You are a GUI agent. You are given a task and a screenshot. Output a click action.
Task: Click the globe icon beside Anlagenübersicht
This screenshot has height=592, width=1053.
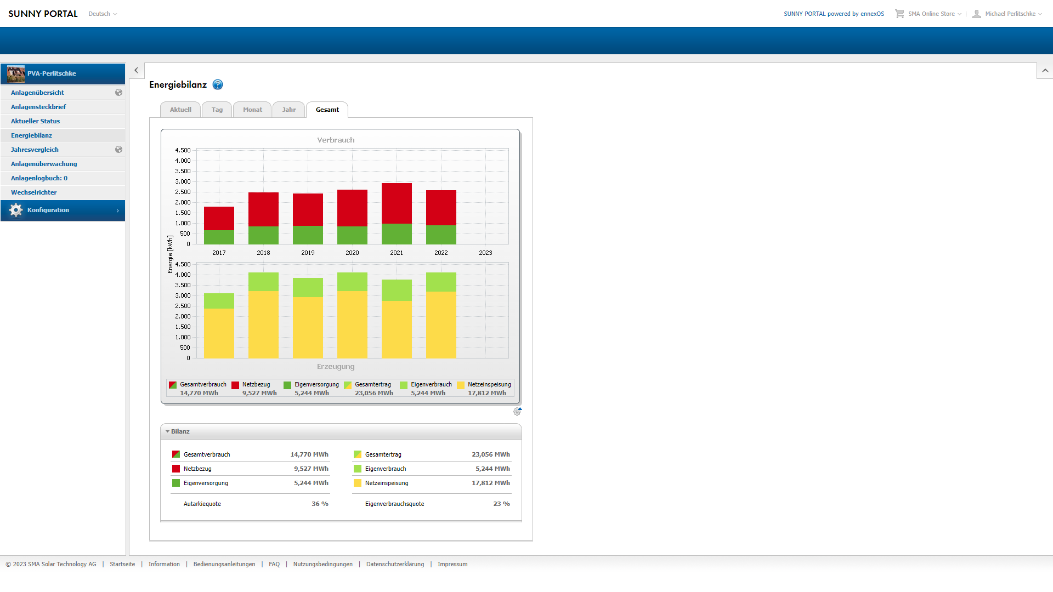[118, 93]
